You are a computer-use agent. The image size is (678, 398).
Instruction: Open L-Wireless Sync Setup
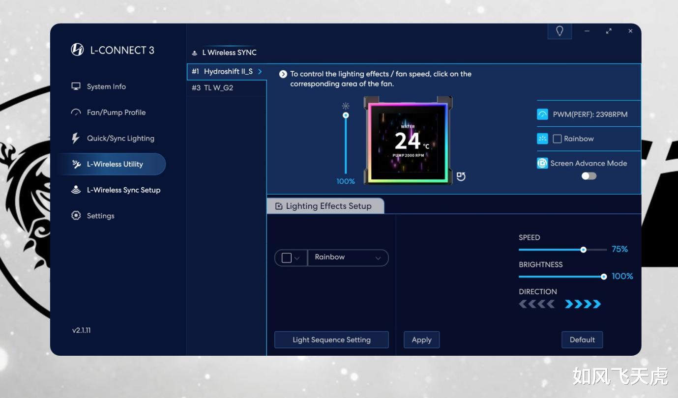tap(123, 190)
